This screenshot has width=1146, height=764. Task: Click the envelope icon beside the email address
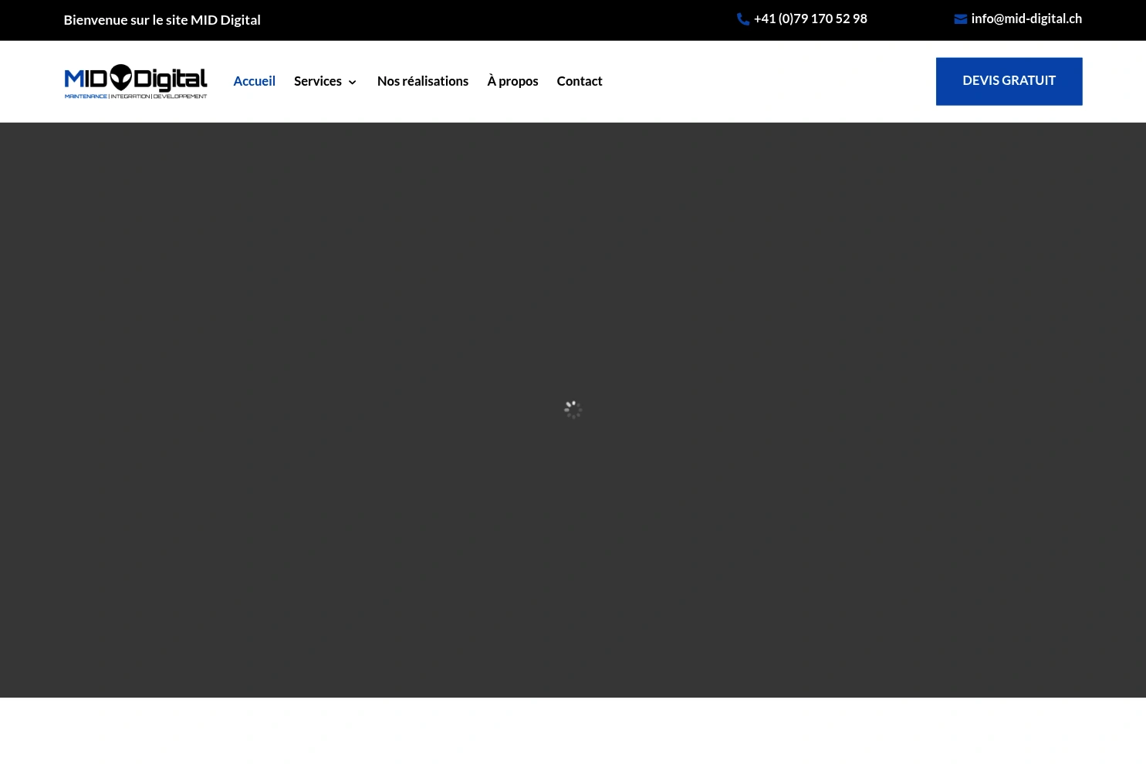click(960, 19)
